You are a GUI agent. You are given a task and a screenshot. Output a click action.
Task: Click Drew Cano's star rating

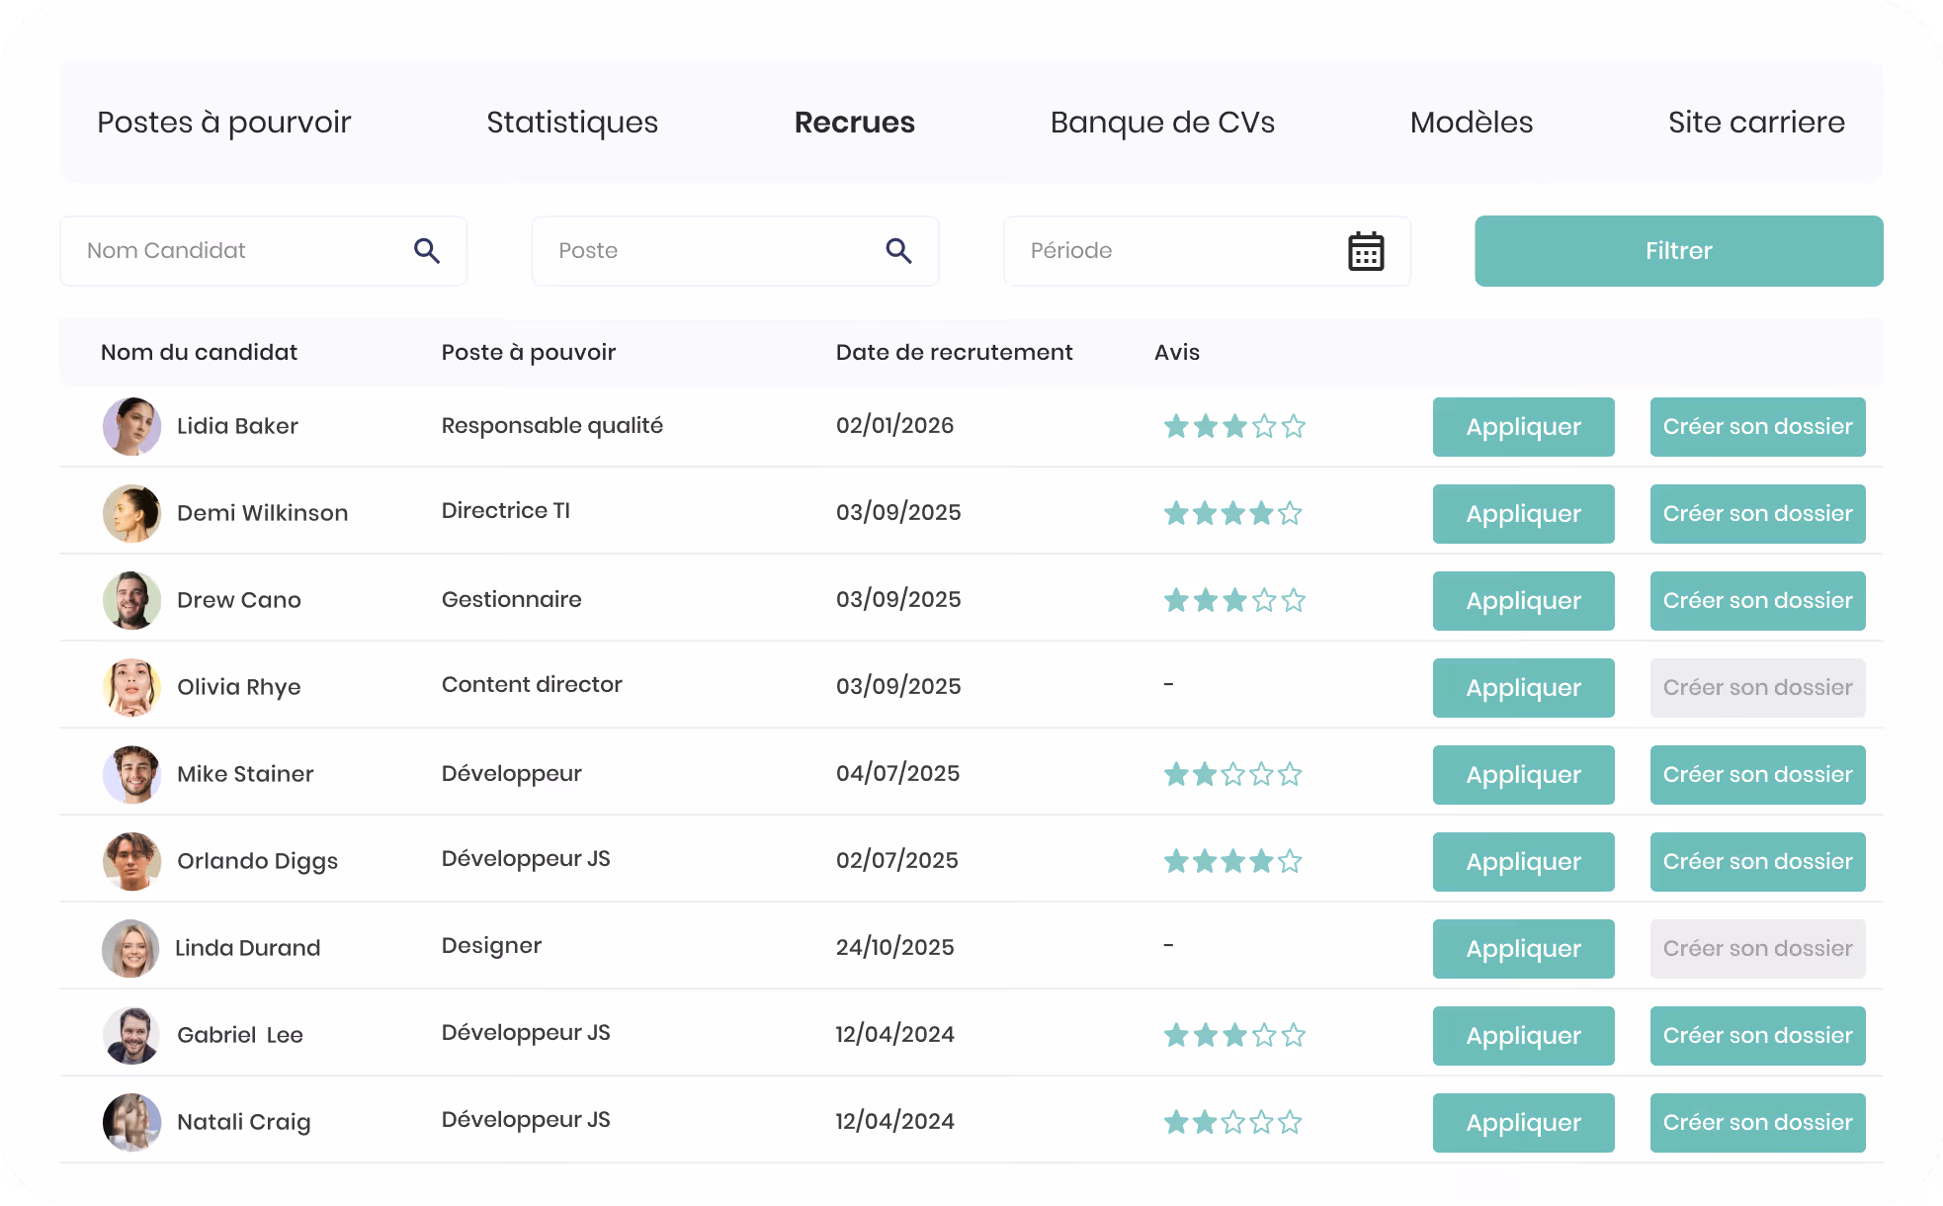click(1234, 600)
